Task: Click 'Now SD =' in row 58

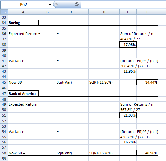Action: [17, 153]
